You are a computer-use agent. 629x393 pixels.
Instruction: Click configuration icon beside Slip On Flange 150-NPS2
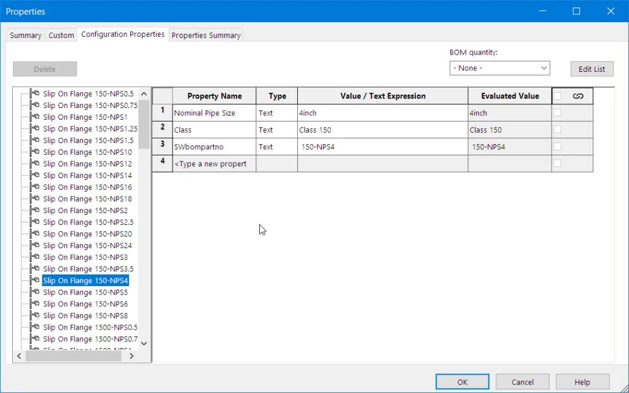coord(35,210)
